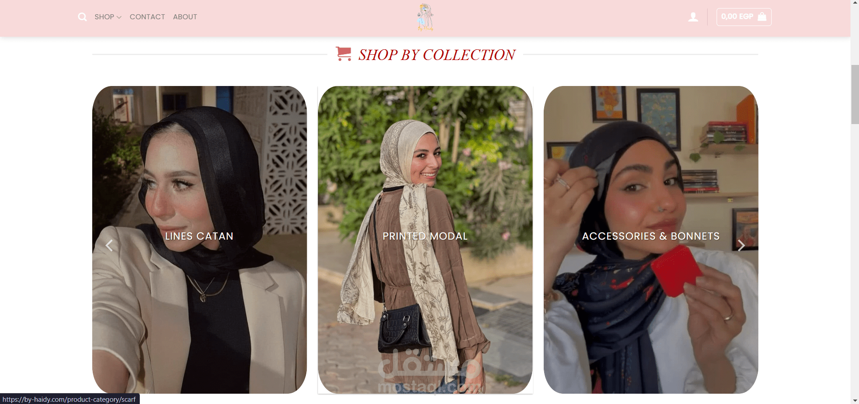Open the shopping bag cart icon
Screen dimensions: 859x404
tap(762, 17)
